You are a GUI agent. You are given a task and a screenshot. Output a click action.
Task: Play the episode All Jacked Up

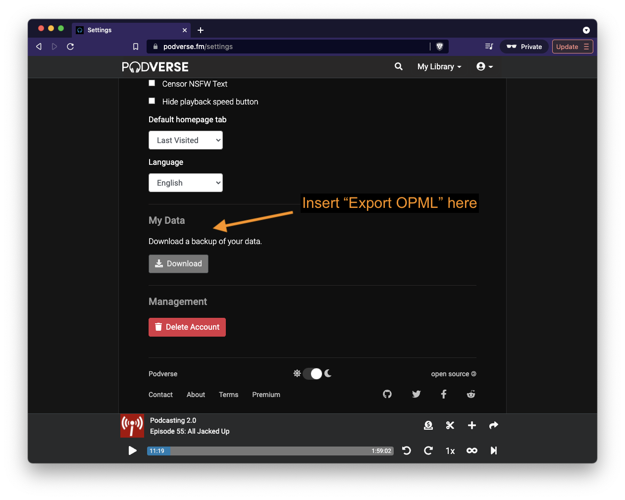click(132, 450)
